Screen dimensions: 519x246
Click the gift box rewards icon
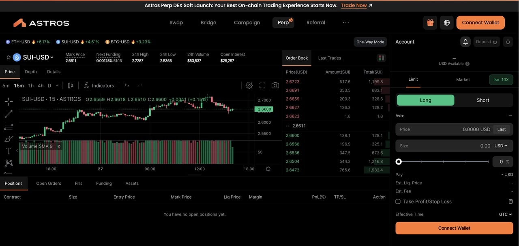click(430, 23)
